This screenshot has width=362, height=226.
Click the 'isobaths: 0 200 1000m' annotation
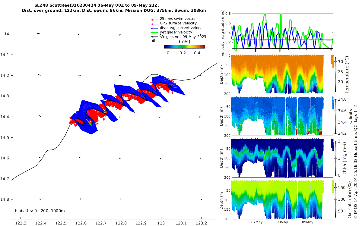[40, 211]
